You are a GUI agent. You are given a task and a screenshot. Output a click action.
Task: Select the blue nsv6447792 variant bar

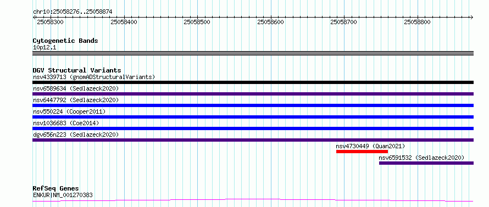pos(253,105)
